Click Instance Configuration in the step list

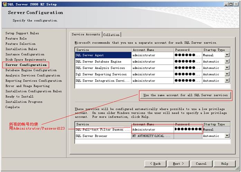click(25, 54)
